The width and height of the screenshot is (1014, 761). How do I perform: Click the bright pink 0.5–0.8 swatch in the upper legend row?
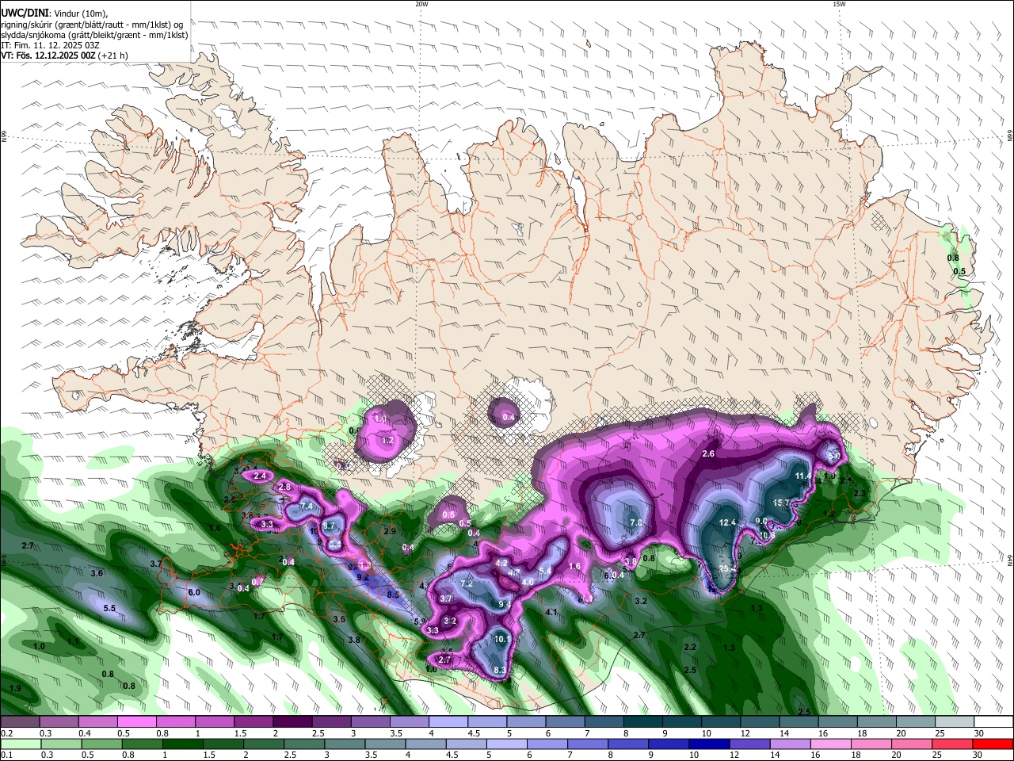(x=139, y=722)
